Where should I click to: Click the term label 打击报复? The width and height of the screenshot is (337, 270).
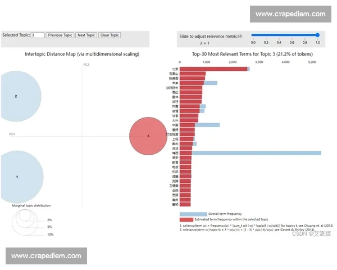pos(173,134)
